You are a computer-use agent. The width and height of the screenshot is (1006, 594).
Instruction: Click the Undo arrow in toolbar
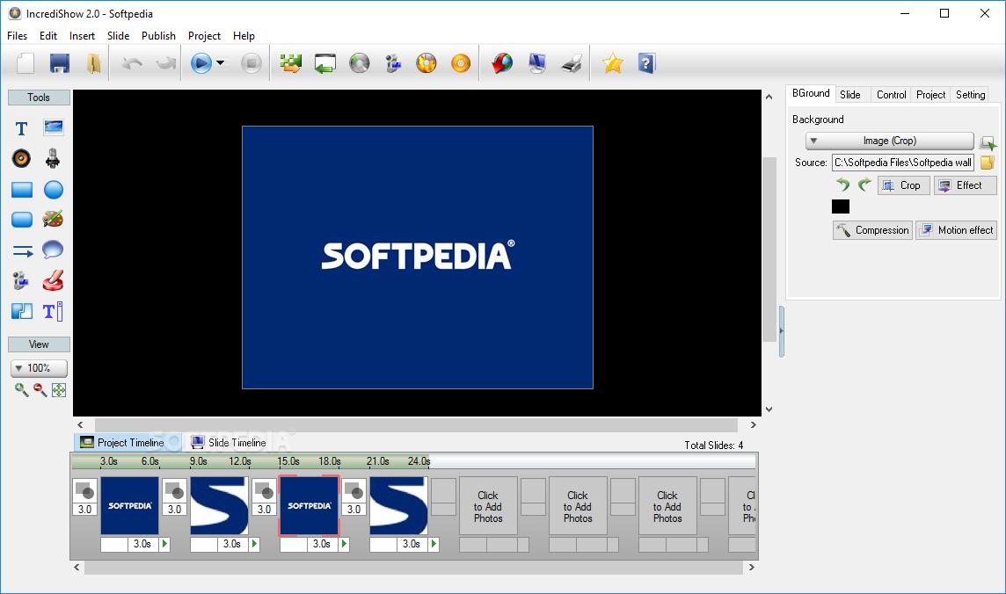pos(132,63)
